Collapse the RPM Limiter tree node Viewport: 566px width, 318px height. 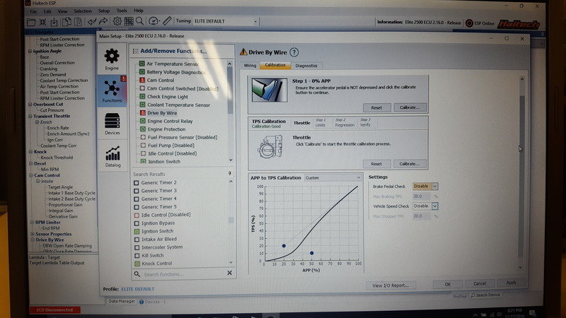[x=32, y=223]
